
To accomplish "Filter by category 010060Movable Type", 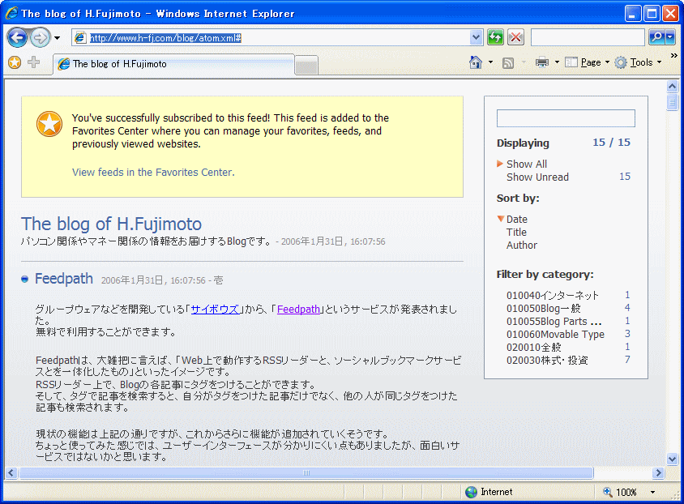I will click(x=555, y=335).
